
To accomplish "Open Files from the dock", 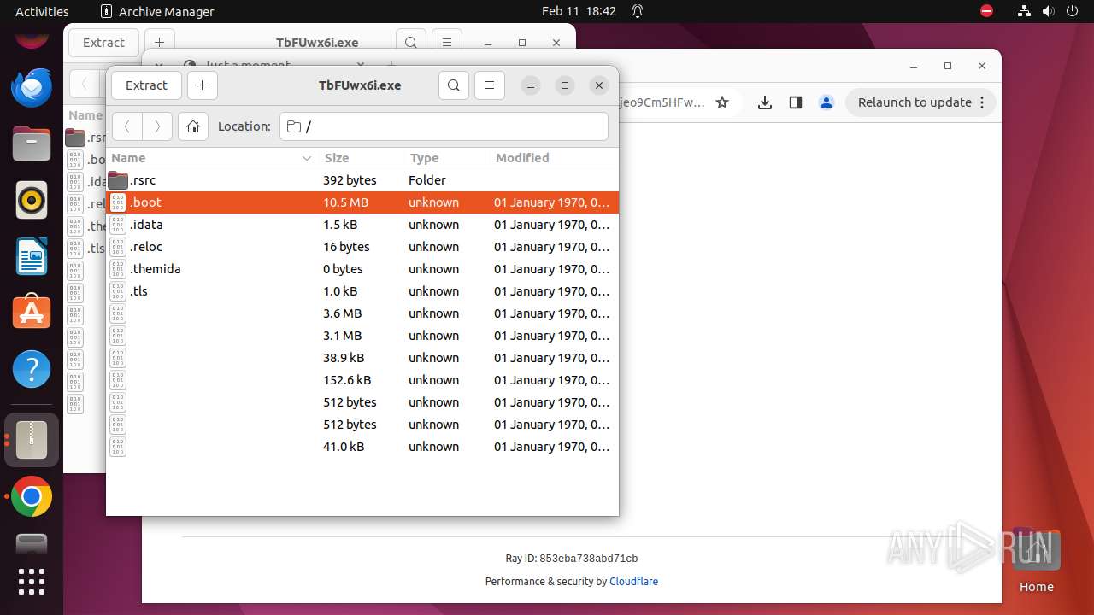I will pos(32,143).
